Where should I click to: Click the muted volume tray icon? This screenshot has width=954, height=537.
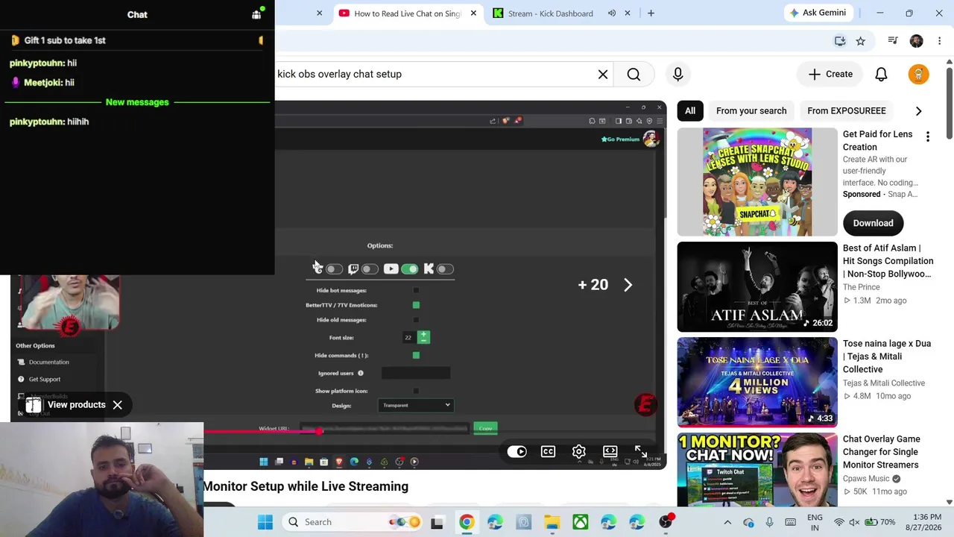click(x=854, y=522)
